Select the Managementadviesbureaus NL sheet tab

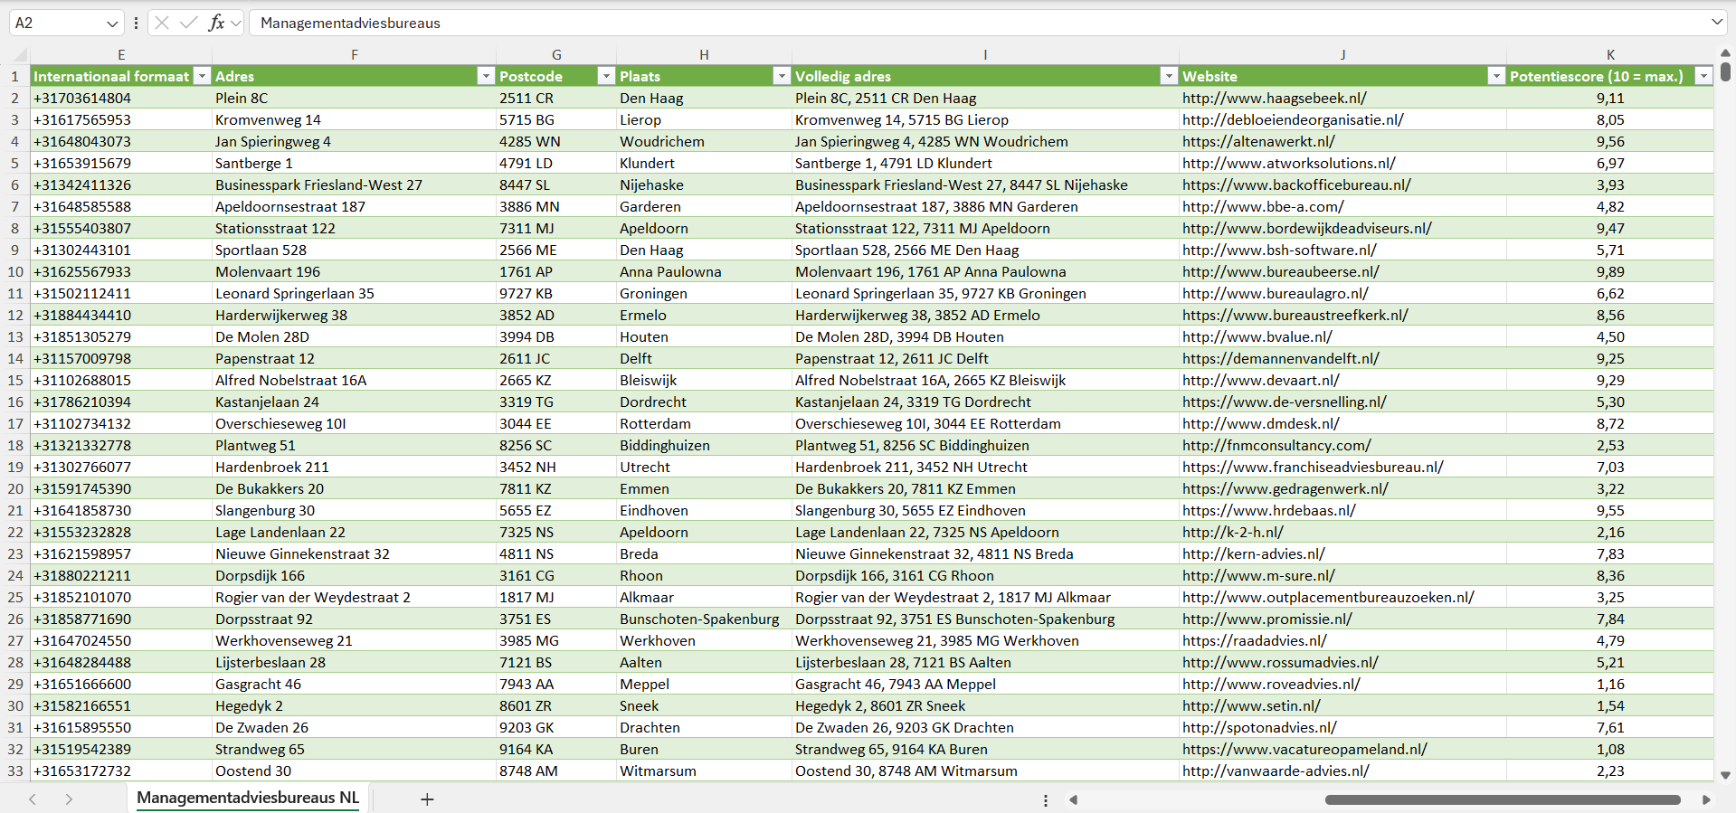pos(247,798)
